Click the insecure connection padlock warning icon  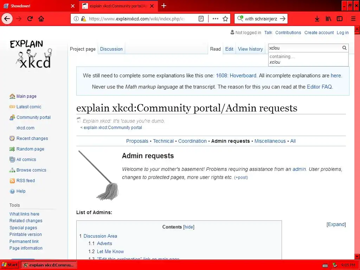pyautogui.click(x=84, y=19)
